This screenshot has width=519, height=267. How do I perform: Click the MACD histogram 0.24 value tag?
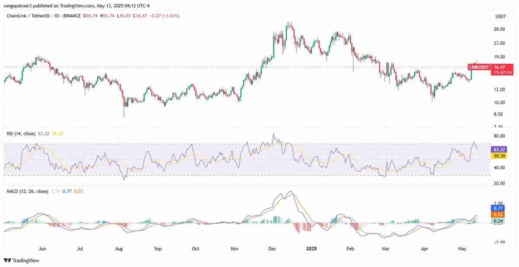click(x=497, y=221)
